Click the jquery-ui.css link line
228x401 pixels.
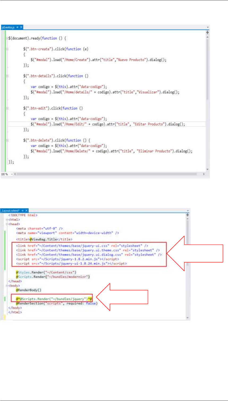pyautogui.click(x=82, y=246)
